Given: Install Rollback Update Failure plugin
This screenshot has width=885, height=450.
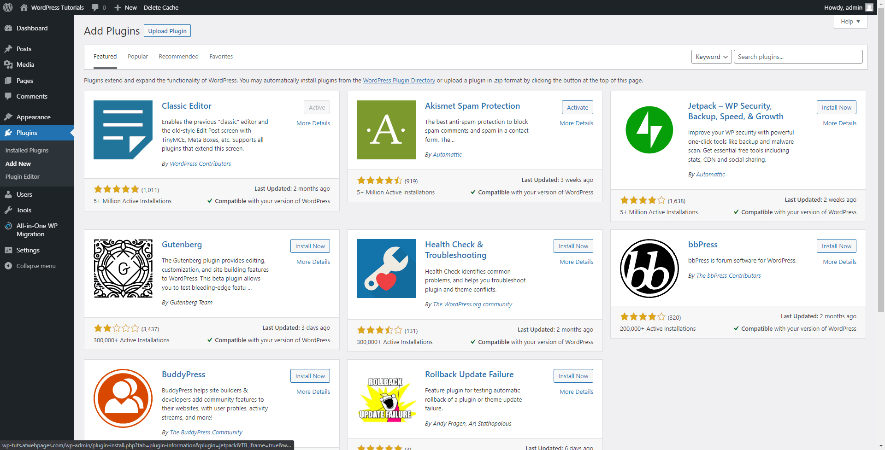Looking at the screenshot, I should 573,376.
